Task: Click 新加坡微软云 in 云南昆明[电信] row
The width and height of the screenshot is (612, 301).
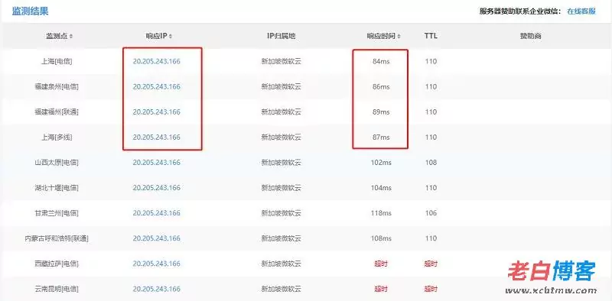Action: (281, 289)
